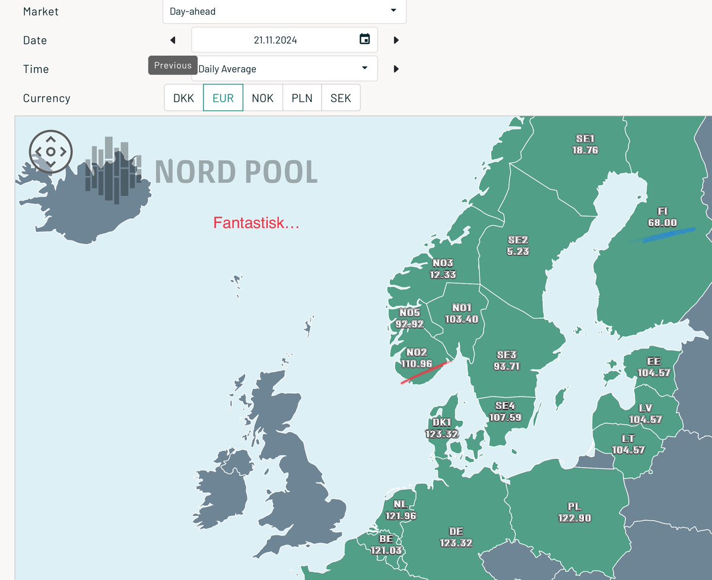Select PLN currency
Screen dimensions: 712x580
(x=302, y=98)
